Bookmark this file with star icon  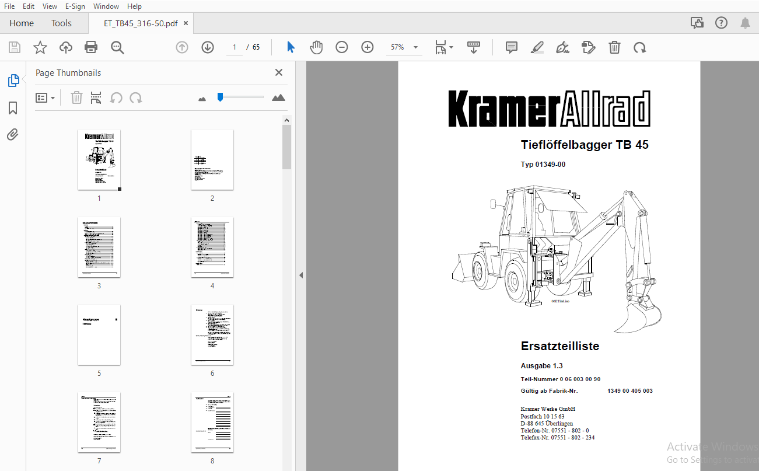pos(40,47)
